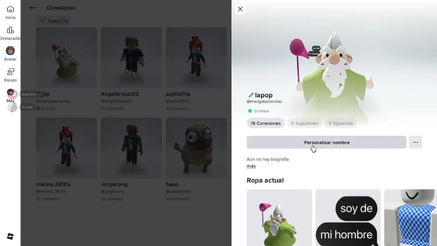Screen dimensions: 437x246
Task: Select the 18 Conexiones pill
Action: (x=265, y=123)
